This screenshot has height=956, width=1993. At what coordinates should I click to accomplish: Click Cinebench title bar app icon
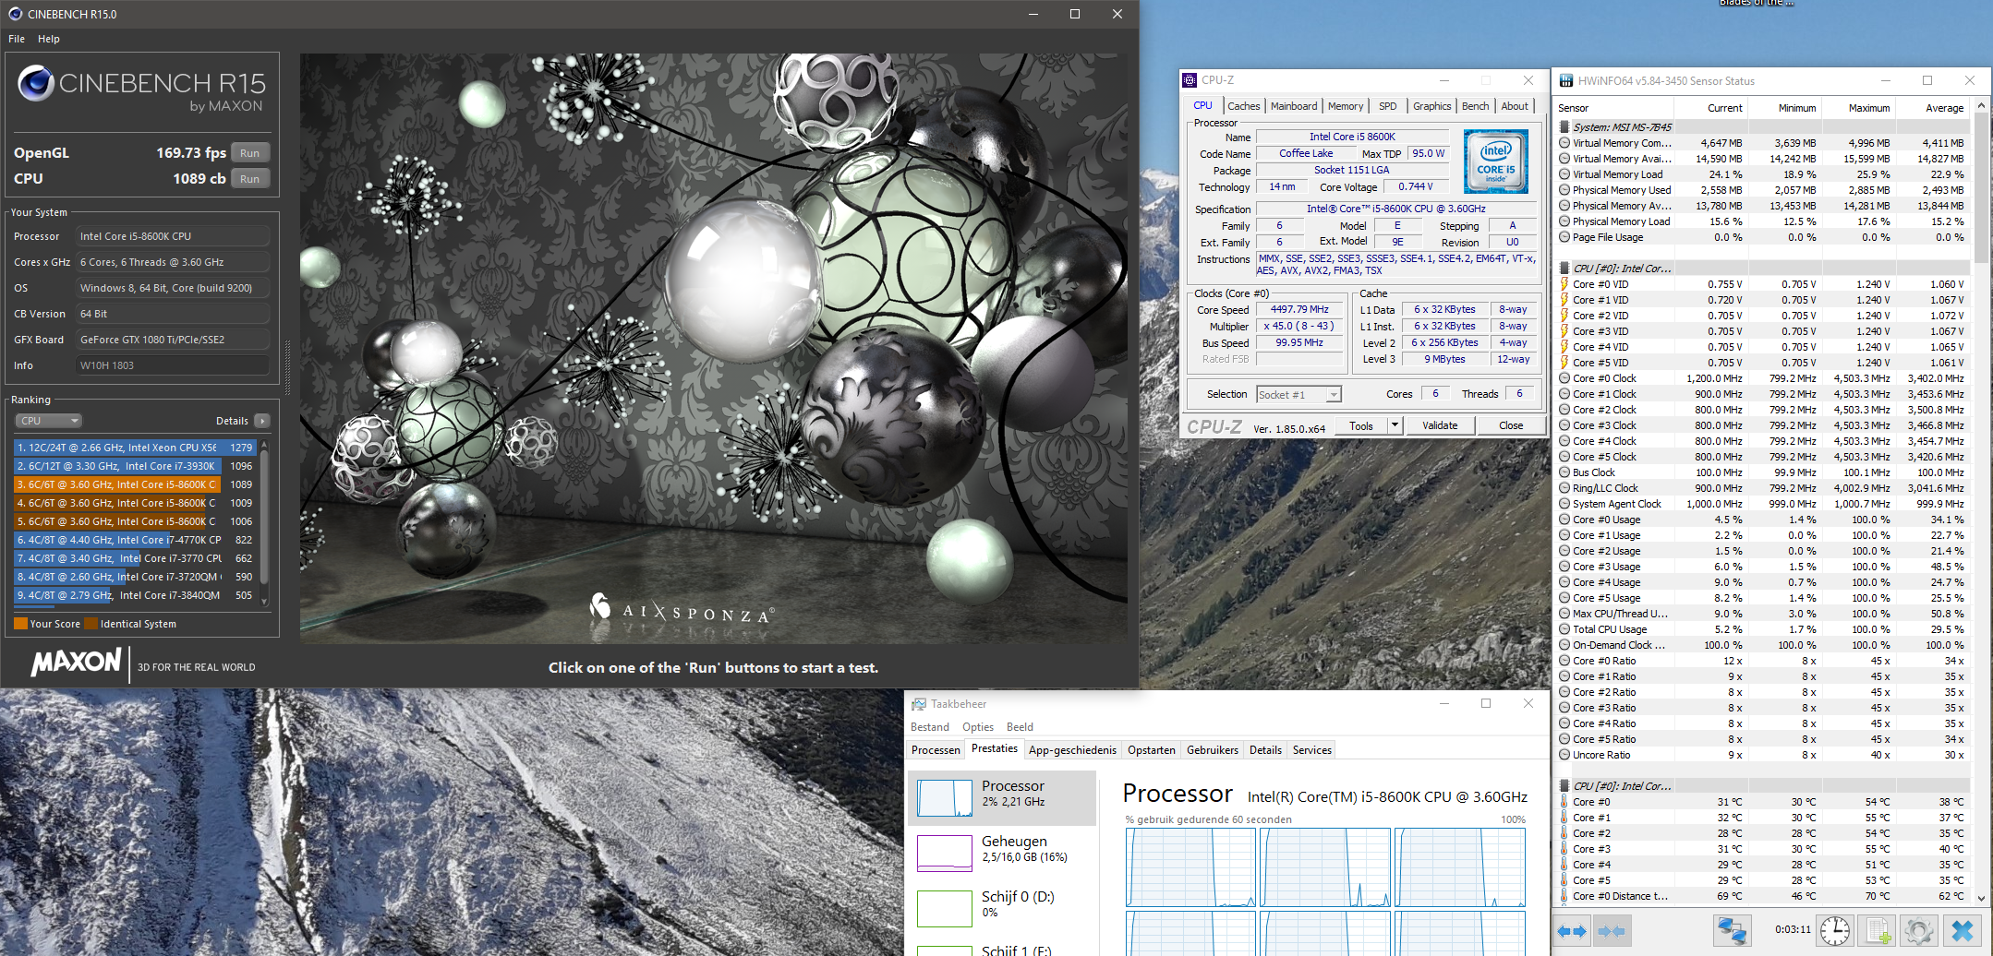pos(15,14)
